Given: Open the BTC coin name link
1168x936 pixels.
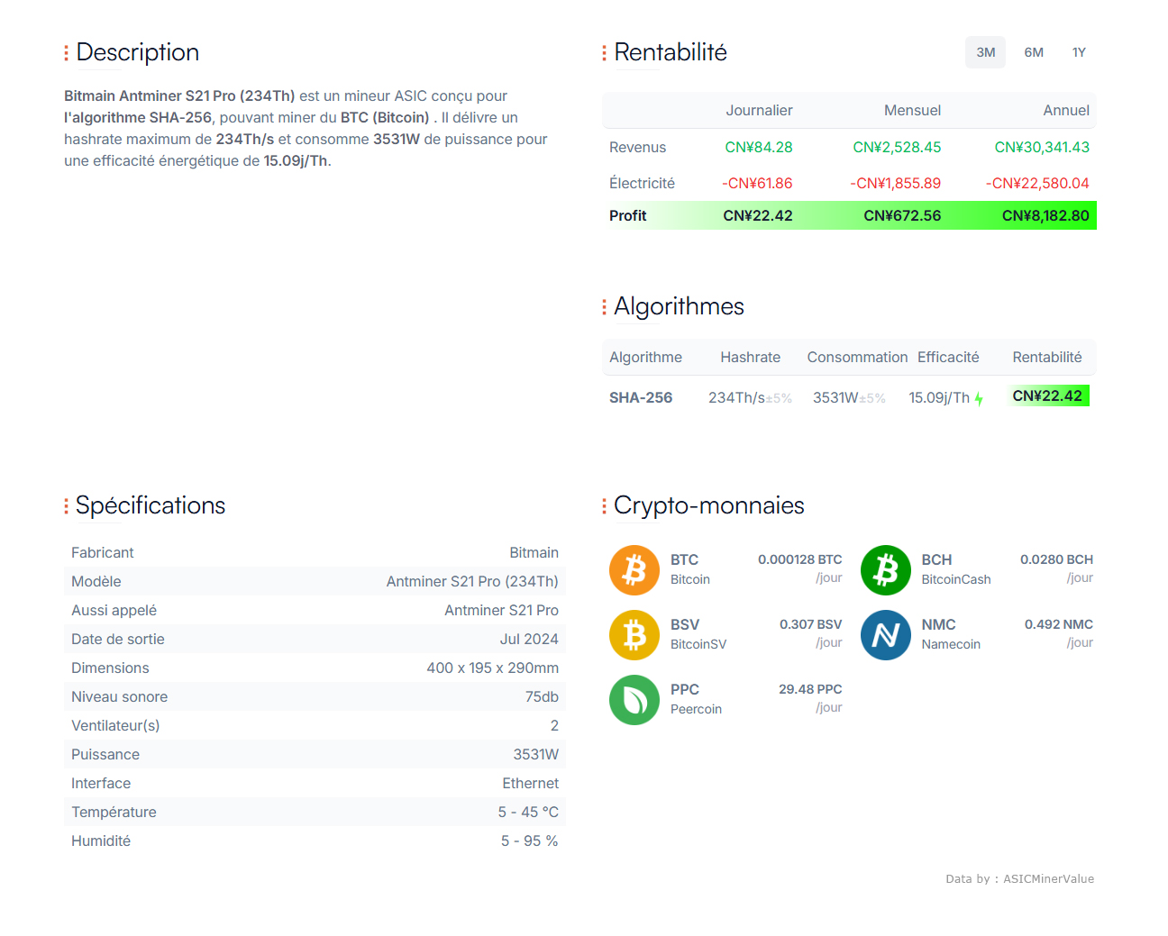Looking at the screenshot, I should tap(684, 559).
